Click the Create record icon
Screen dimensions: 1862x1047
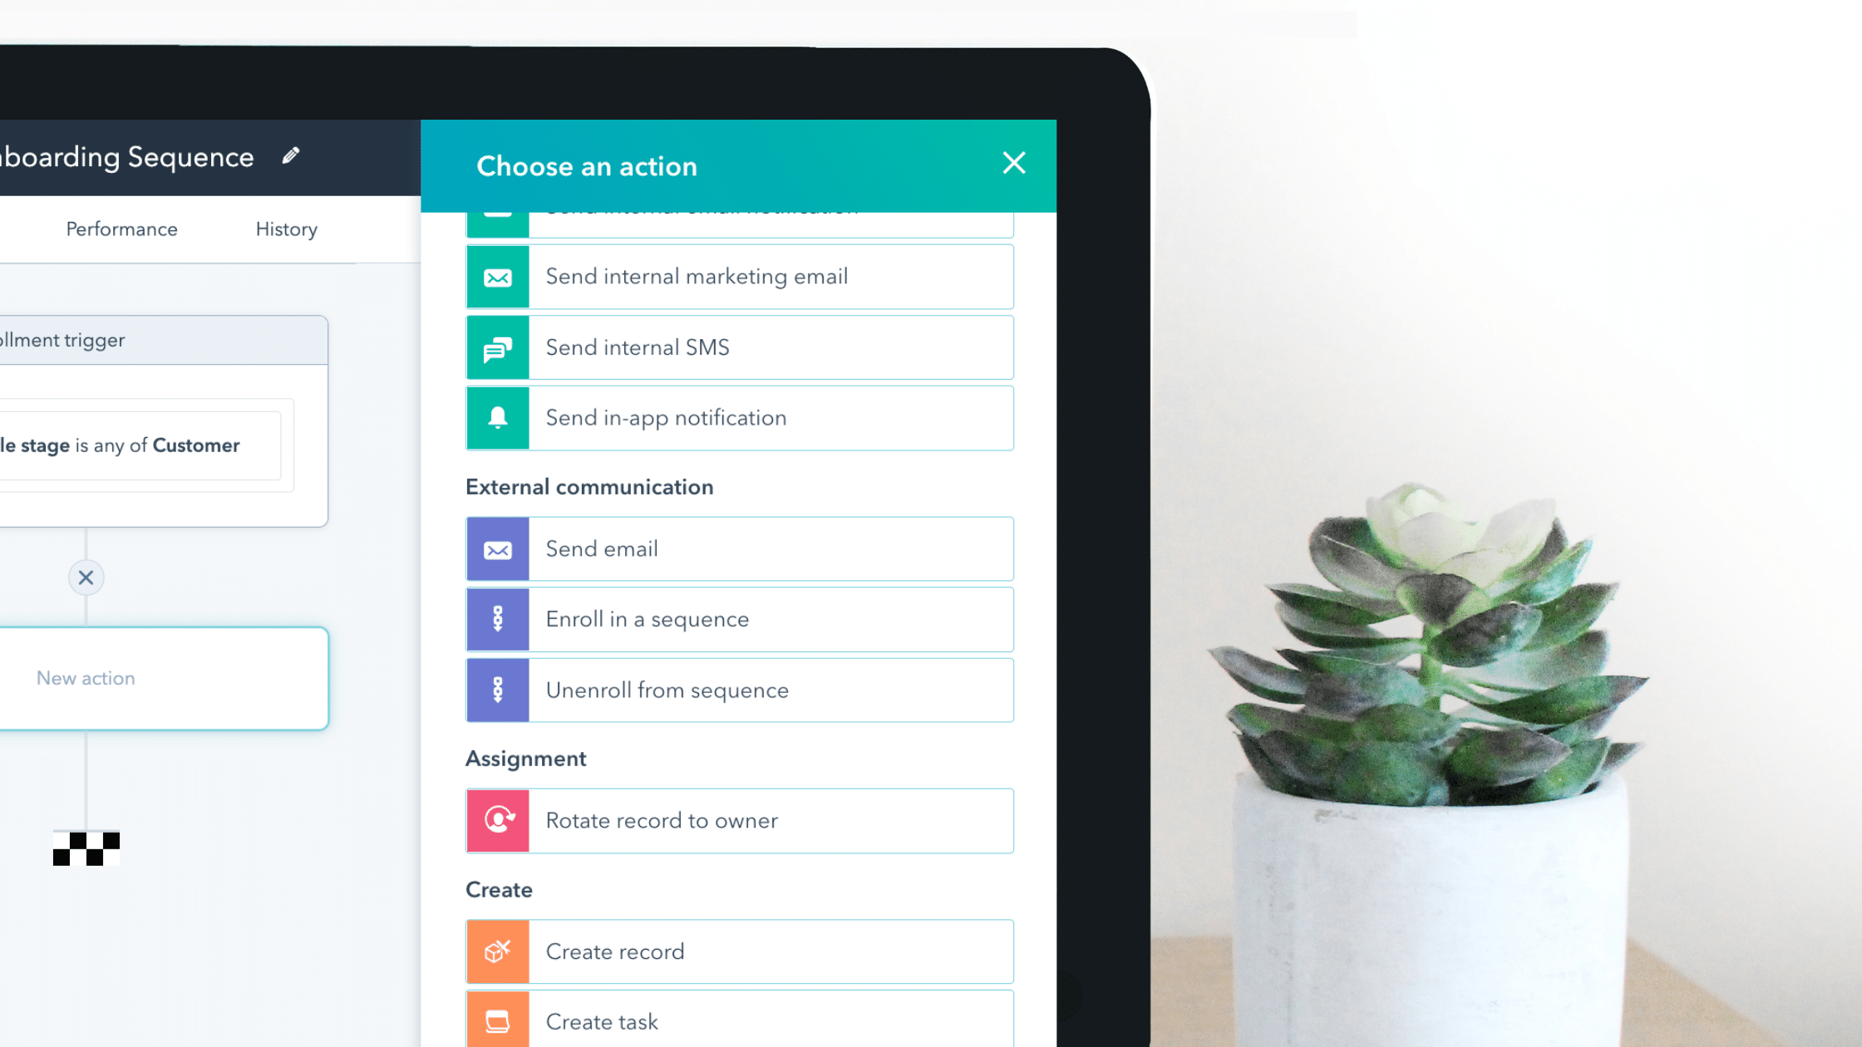click(x=499, y=951)
